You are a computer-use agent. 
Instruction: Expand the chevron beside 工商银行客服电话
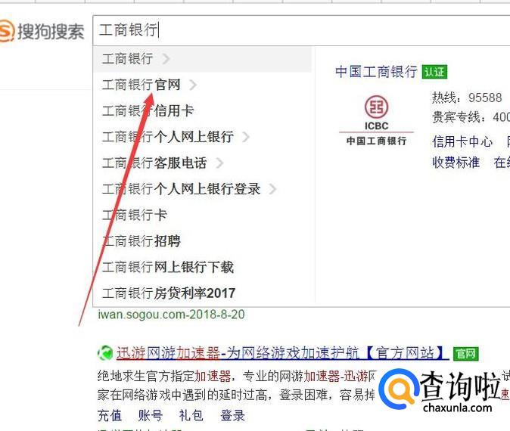(220, 163)
